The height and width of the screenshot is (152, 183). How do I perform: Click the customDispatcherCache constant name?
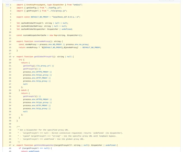35,35
